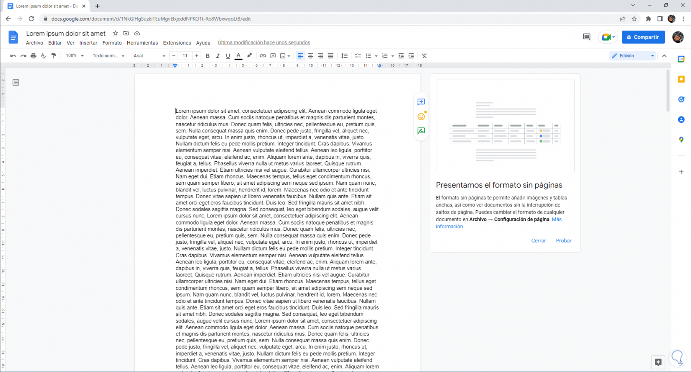Image resolution: width=691 pixels, height=372 pixels.
Task: Open the zoom level dropdown
Action: tap(75, 56)
